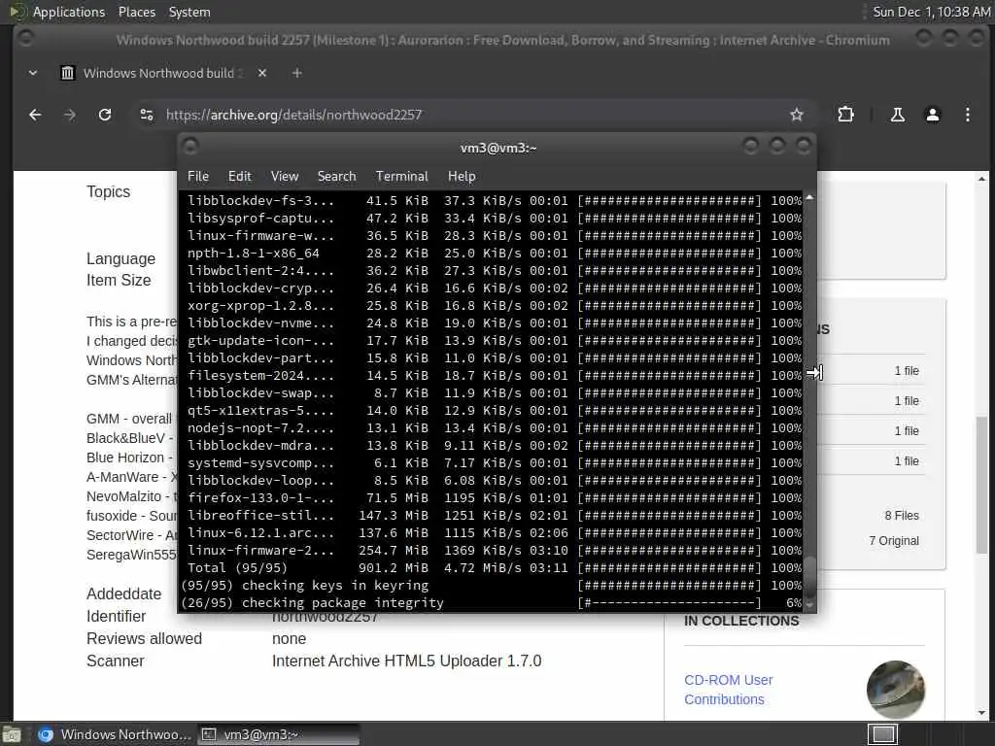
Task: Click the CD-ROM collection thumbnail image
Action: [895, 689]
